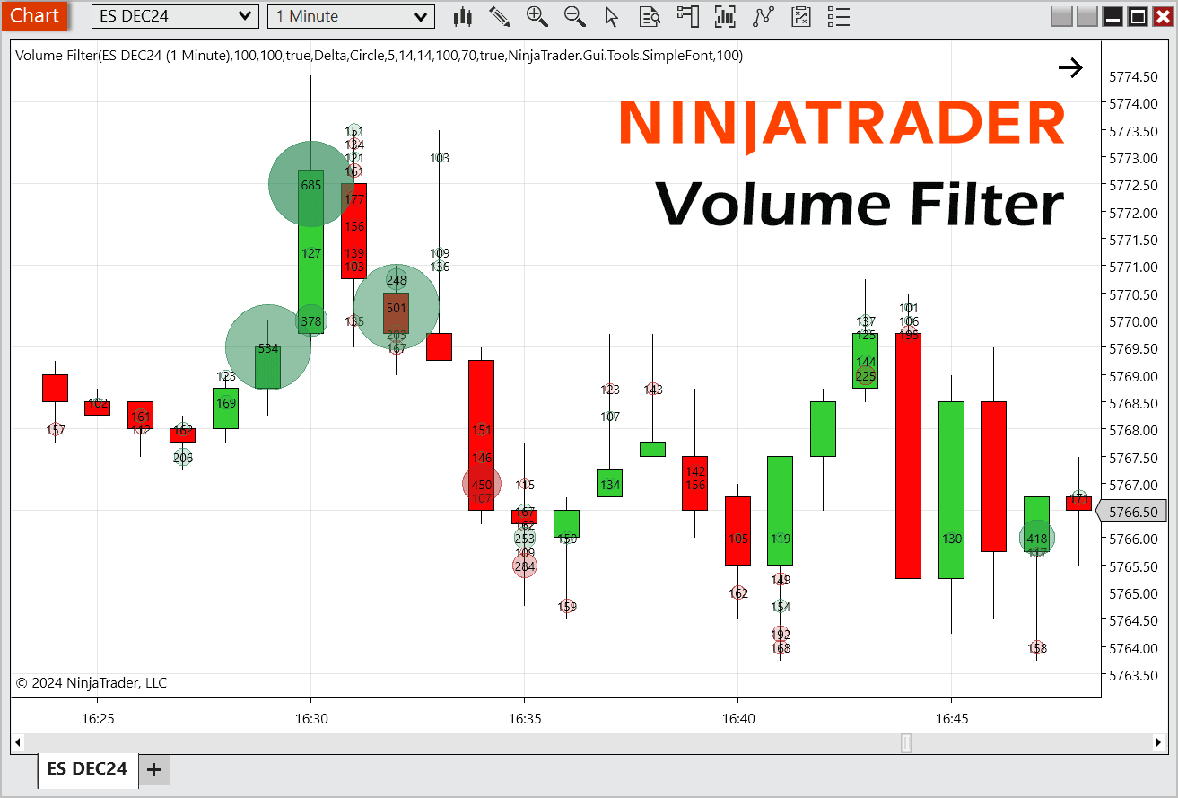Click the scrollbar left arrow
This screenshot has width=1178, height=798.
(17, 742)
